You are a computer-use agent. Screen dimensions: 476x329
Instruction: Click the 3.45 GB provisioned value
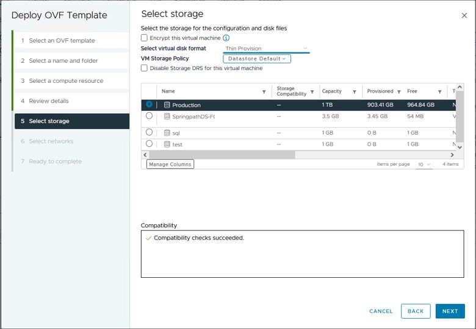click(x=377, y=116)
